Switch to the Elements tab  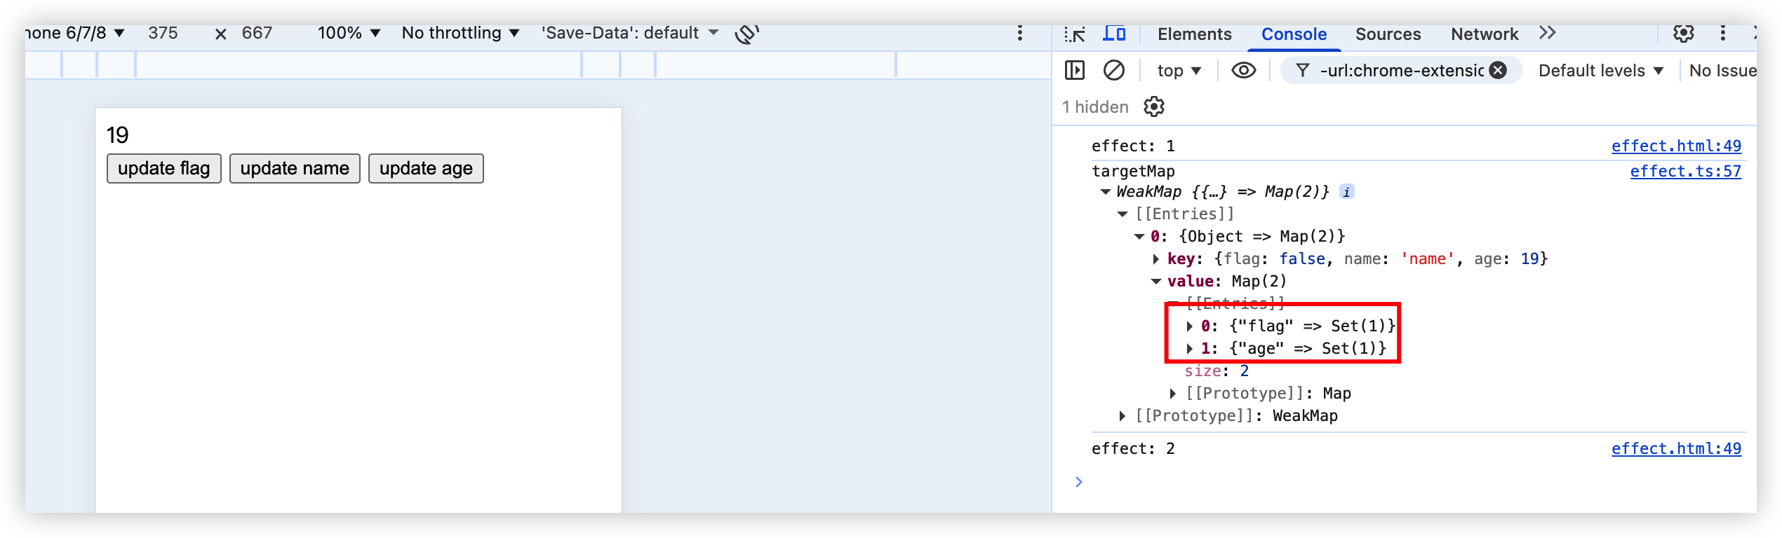1194,34
